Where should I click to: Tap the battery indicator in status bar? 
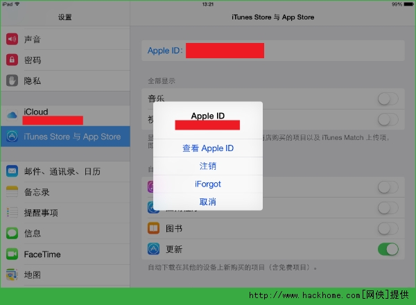(408, 4)
